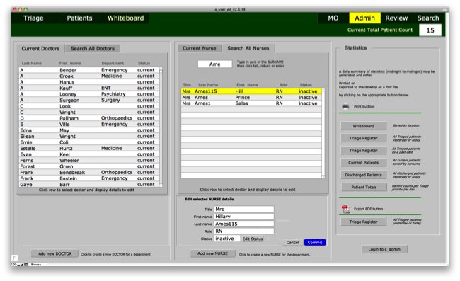Click the Last Name column header in doctors list
The image size is (460, 281).
(x=31, y=64)
